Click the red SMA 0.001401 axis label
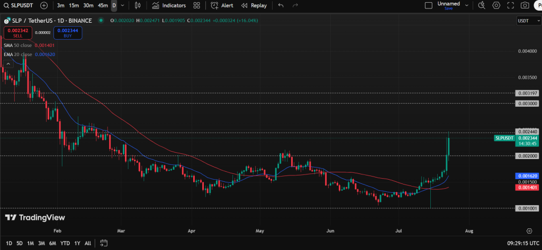The image size is (542, 250). 527,188
